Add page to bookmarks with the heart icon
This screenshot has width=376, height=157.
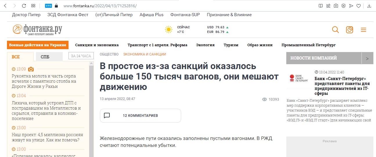click(359, 6)
